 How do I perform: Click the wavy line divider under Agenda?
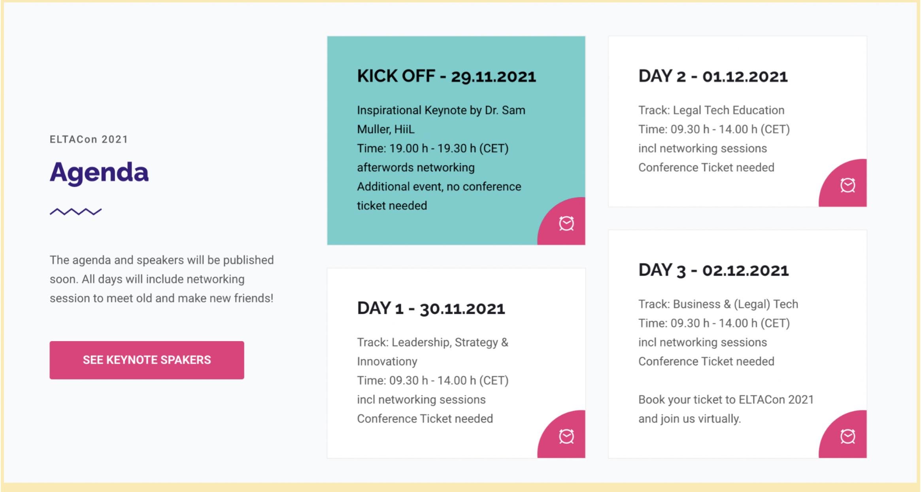click(x=75, y=212)
